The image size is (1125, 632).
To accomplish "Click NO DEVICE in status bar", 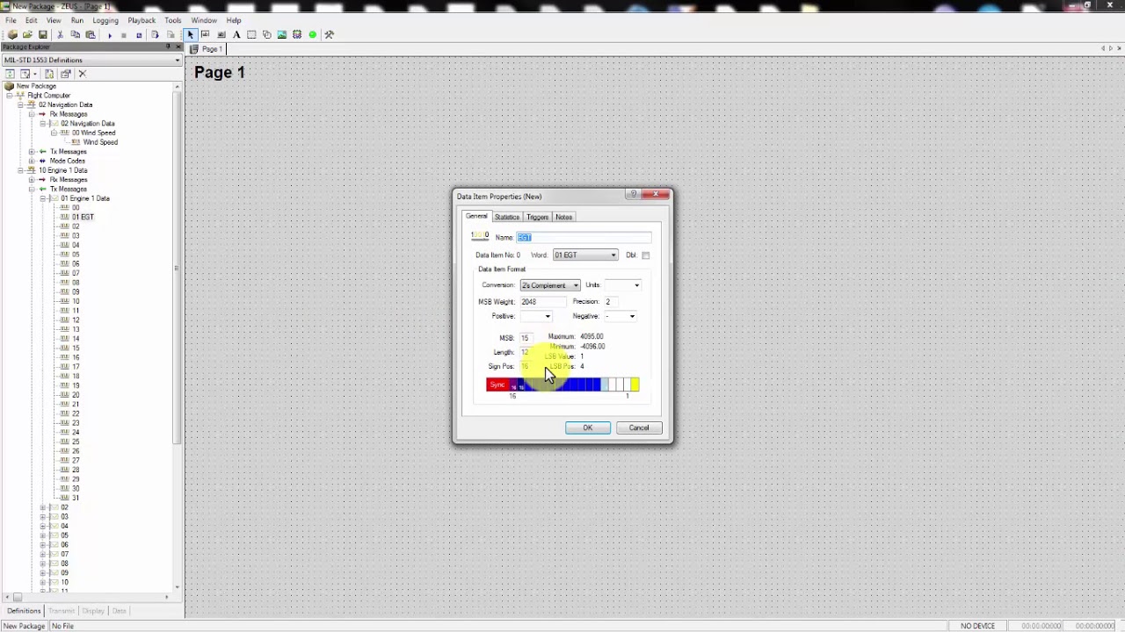I will pos(977,626).
